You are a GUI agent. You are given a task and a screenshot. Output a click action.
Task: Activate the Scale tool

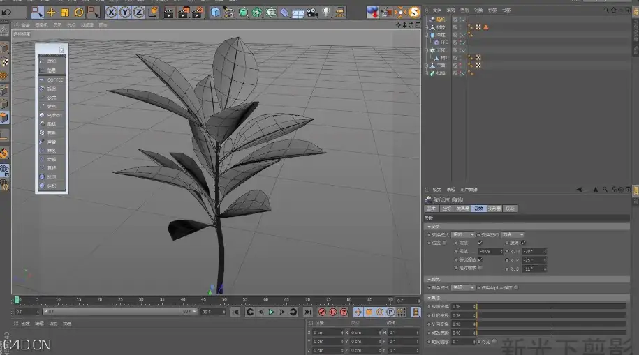click(65, 13)
